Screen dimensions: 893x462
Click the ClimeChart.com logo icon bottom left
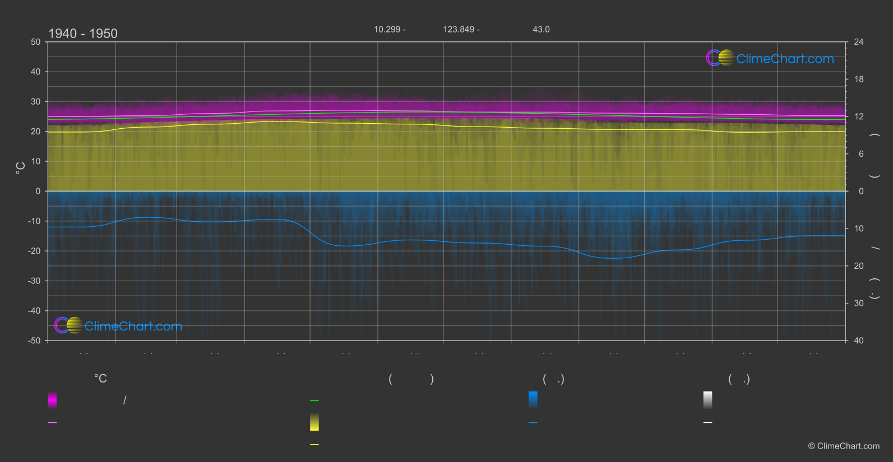[68, 325]
